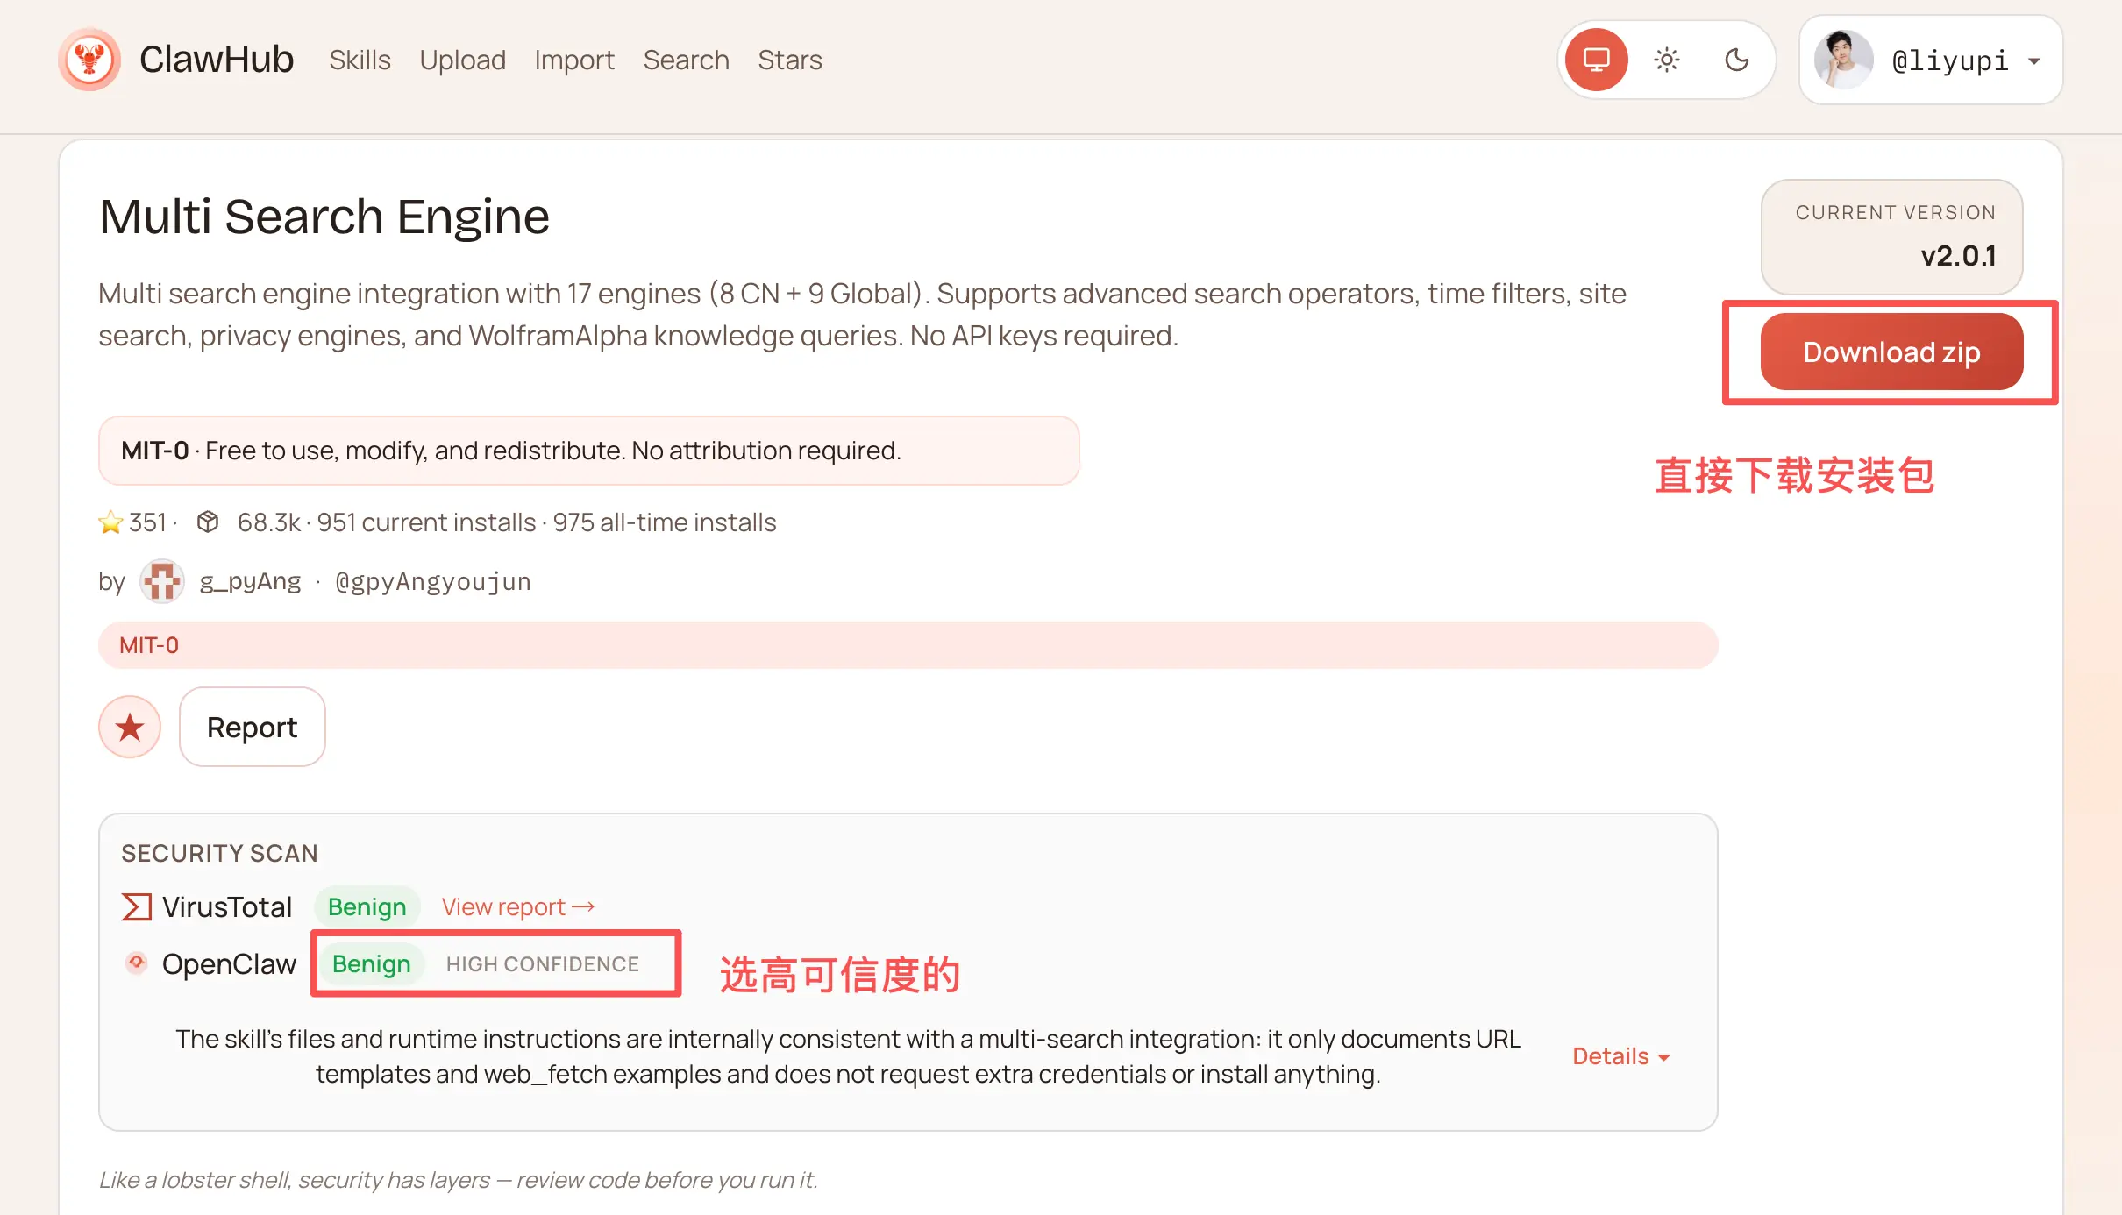Open the Skills nav item

(360, 60)
